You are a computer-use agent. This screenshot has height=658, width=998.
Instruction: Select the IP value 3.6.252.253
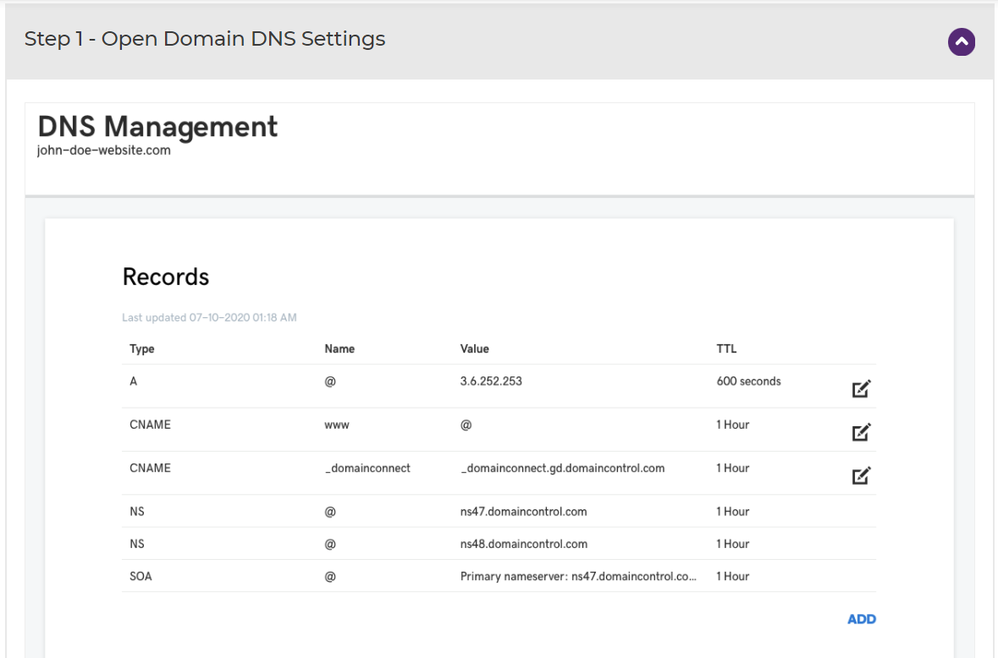pyautogui.click(x=491, y=381)
